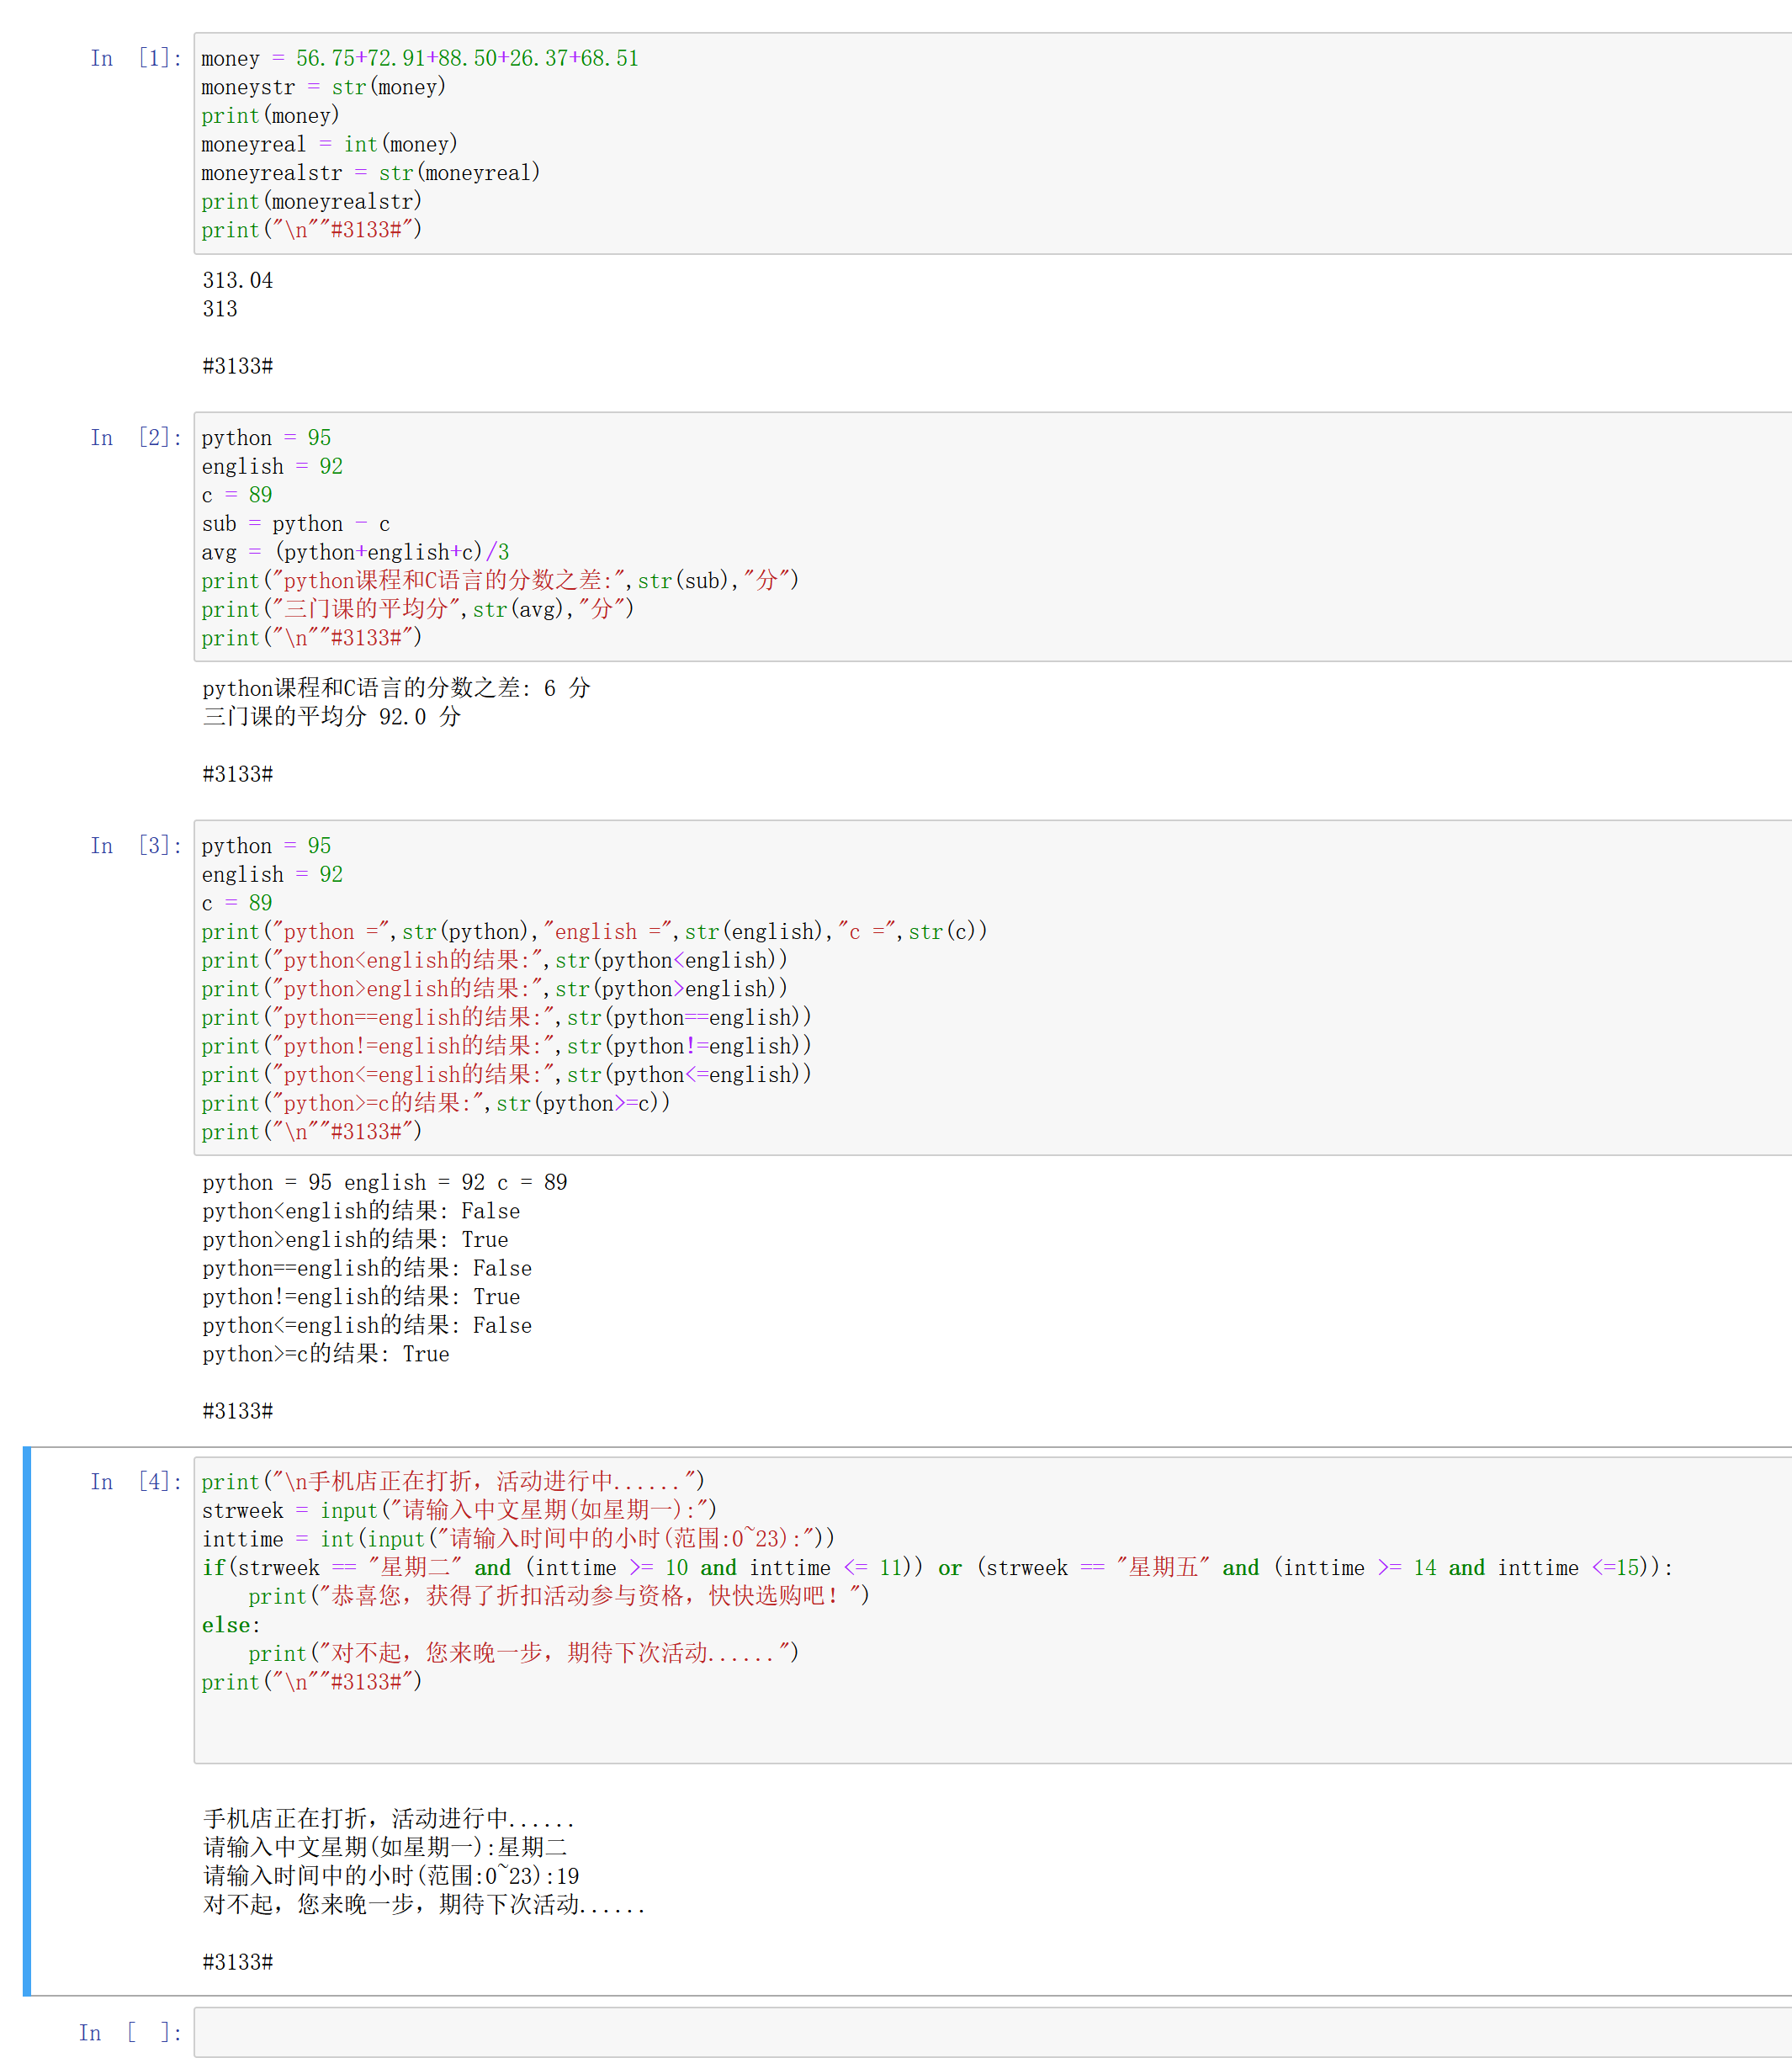The height and width of the screenshot is (2058, 1792).
Task: Click 'c = 89' line in cell 3
Action: [x=237, y=903]
